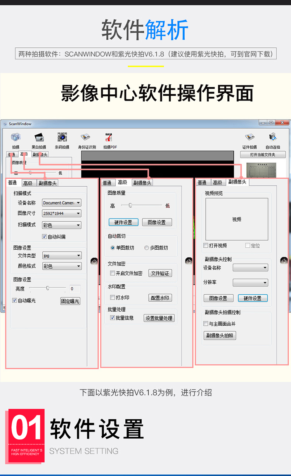Disable the 自动曝光 checkbox
The image size is (291, 476).
coord(15,301)
